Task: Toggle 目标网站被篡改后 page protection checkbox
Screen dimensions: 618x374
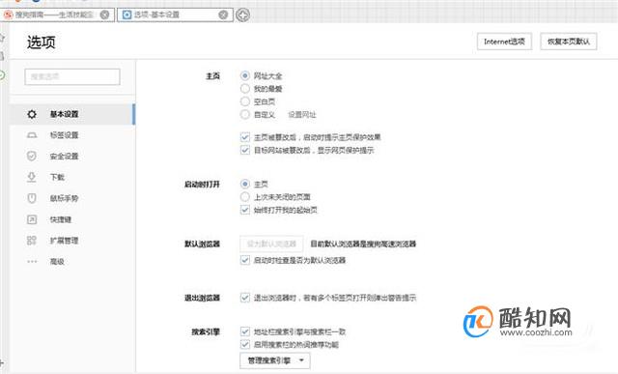Action: 244,150
